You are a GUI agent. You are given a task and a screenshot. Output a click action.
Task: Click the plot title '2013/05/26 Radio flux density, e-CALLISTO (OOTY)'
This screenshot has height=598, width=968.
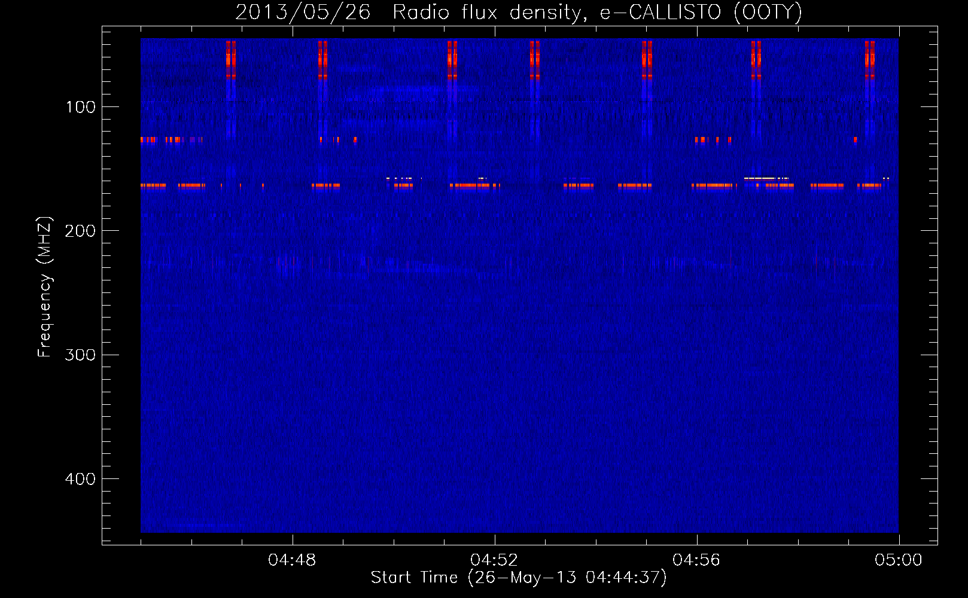(x=519, y=13)
